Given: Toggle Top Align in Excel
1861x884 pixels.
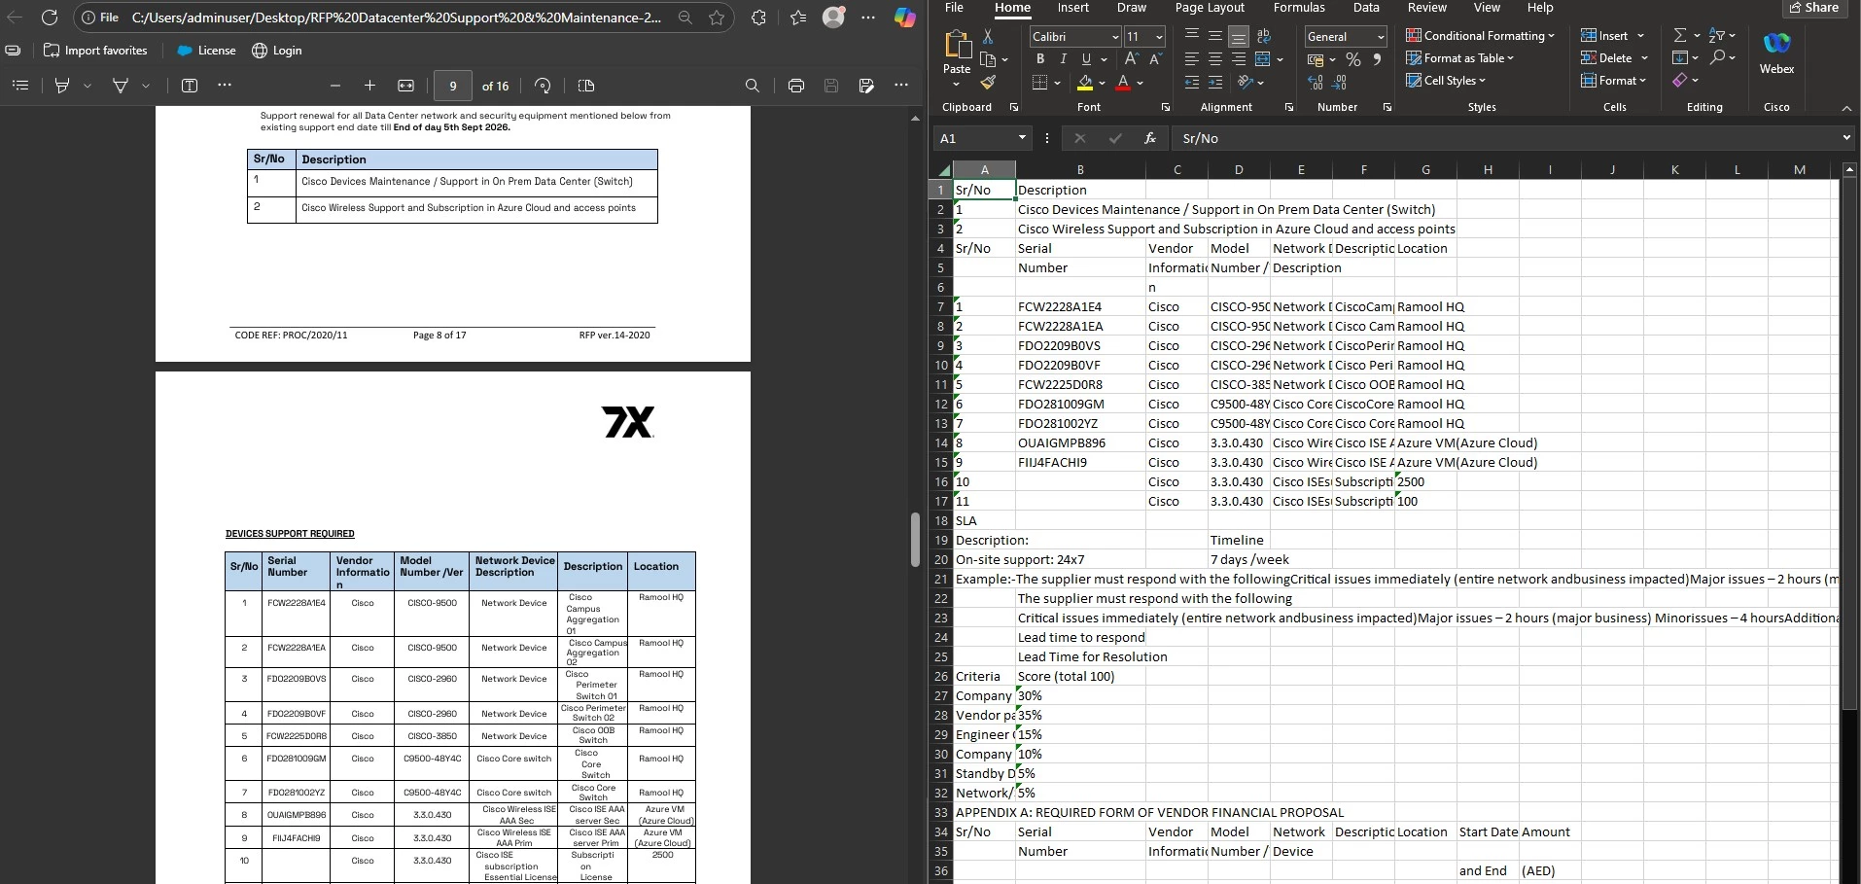Looking at the screenshot, I should pyautogui.click(x=1192, y=36).
